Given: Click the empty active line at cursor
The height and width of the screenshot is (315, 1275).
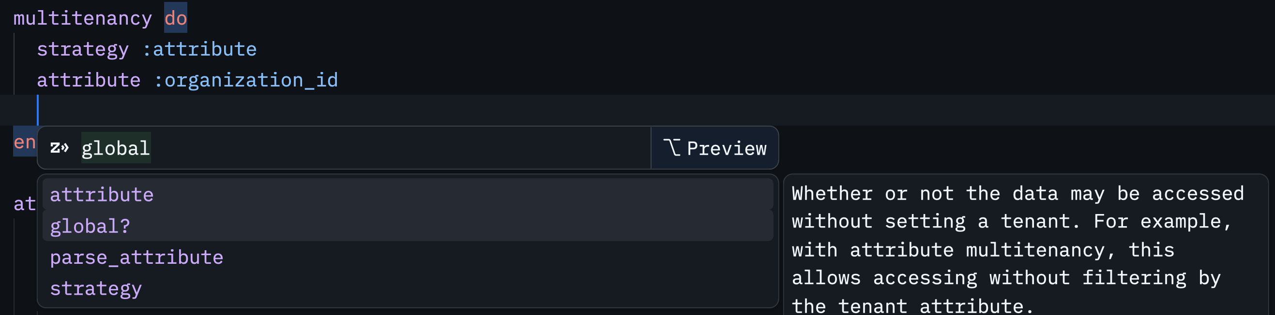Looking at the screenshot, I should pyautogui.click(x=594, y=110).
